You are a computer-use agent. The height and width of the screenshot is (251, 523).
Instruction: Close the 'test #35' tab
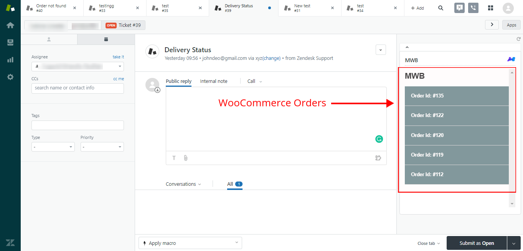pos(200,8)
